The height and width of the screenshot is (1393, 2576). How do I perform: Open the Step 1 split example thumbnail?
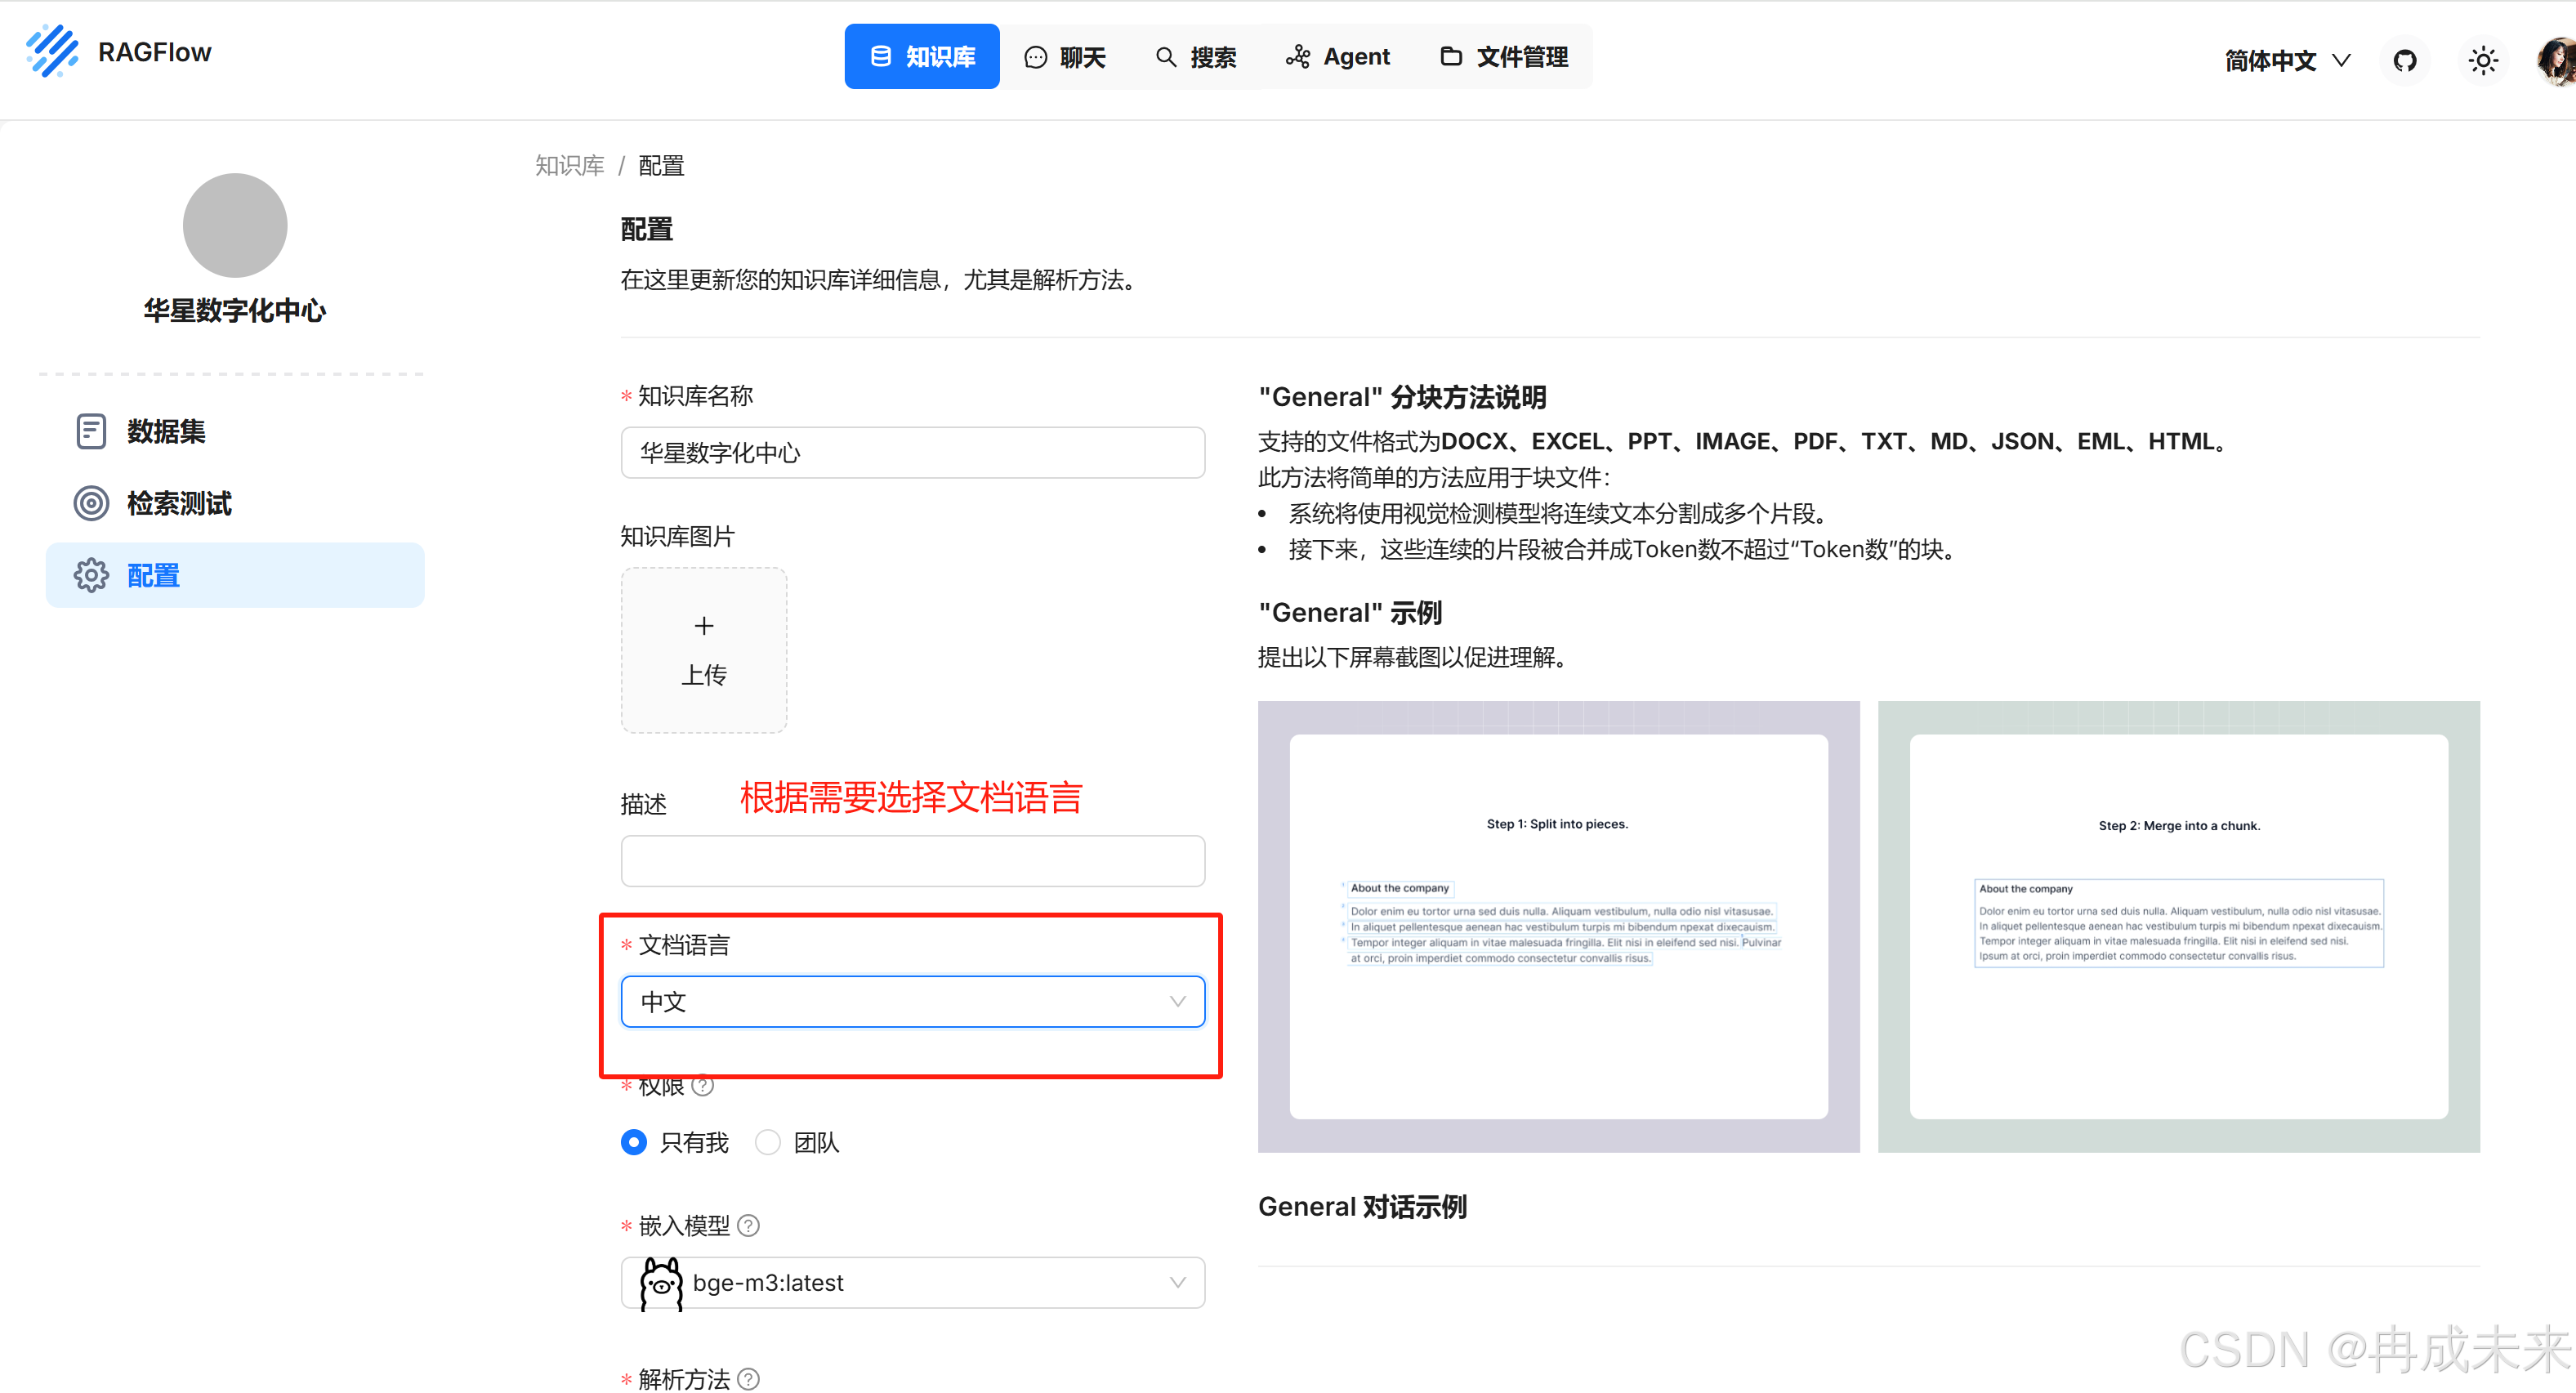1558,926
